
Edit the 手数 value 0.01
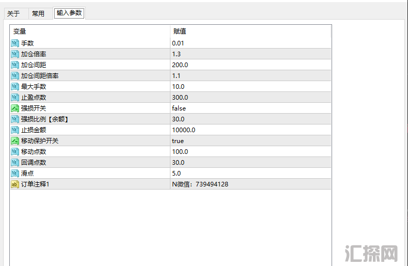point(178,43)
